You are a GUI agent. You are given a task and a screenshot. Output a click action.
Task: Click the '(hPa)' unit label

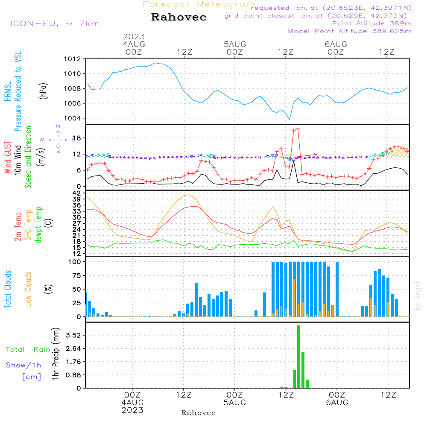coord(43,91)
